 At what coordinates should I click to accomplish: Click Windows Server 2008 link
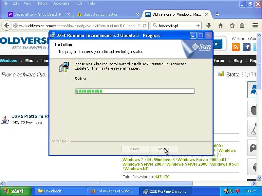point(187,164)
